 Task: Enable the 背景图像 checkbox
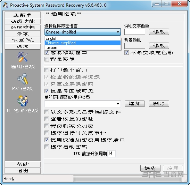pyautogui.click(x=47, y=59)
